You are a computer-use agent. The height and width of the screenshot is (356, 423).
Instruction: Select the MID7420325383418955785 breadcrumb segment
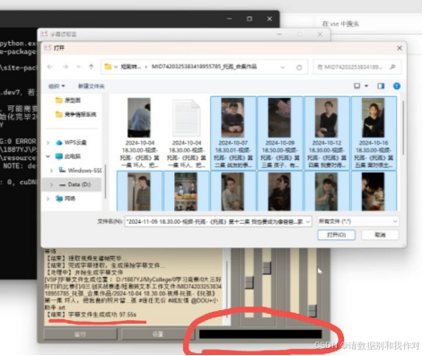pos(204,67)
